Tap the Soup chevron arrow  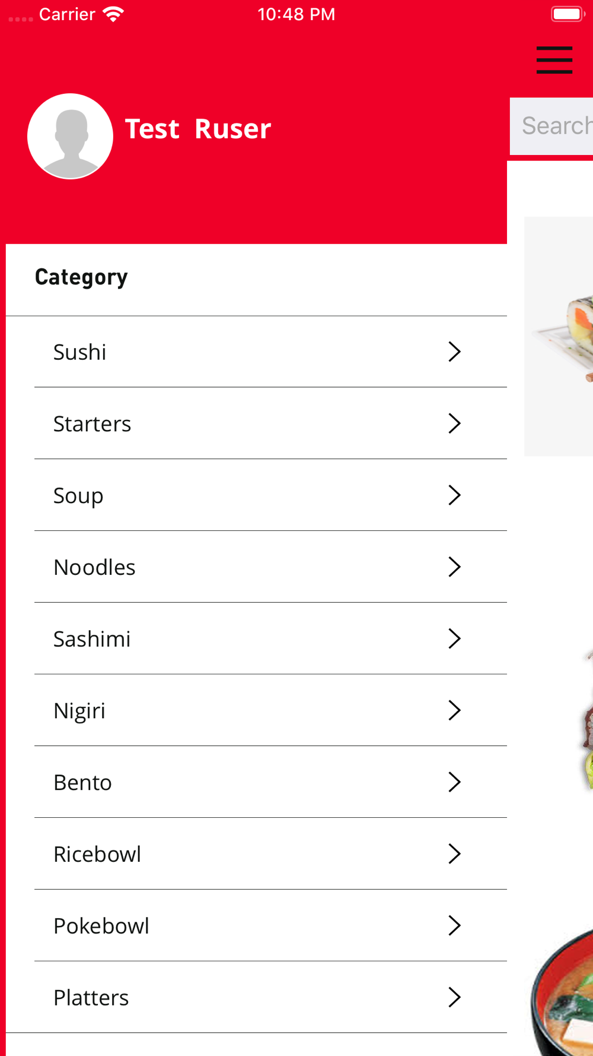point(454,495)
